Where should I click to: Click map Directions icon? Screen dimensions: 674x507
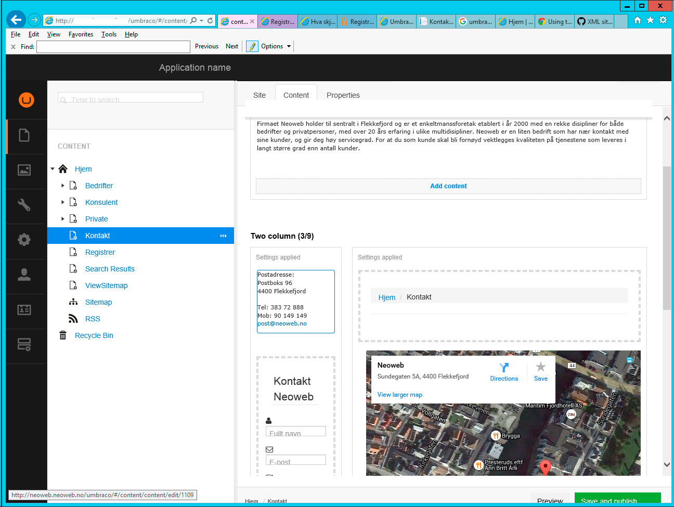[504, 367]
